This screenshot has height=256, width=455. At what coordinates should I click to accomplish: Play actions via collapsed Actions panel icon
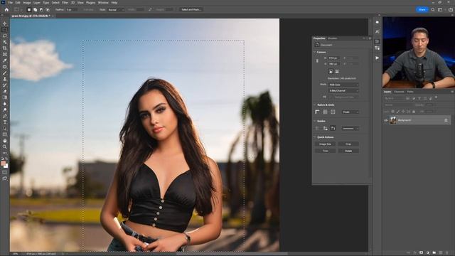click(x=377, y=58)
